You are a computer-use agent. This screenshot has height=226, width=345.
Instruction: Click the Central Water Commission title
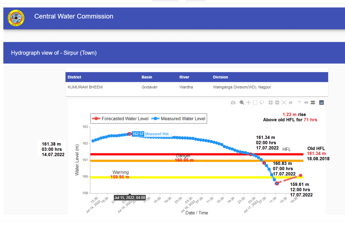pos(74,17)
